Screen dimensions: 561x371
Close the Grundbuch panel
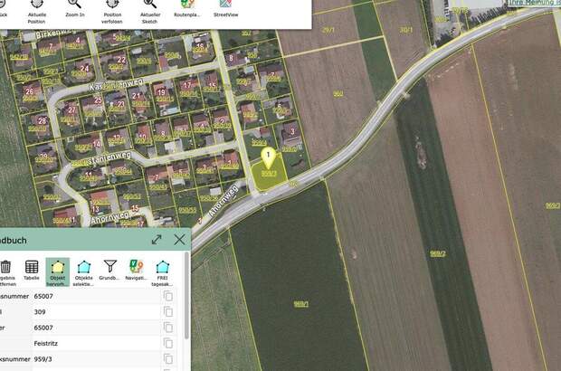coord(179,239)
